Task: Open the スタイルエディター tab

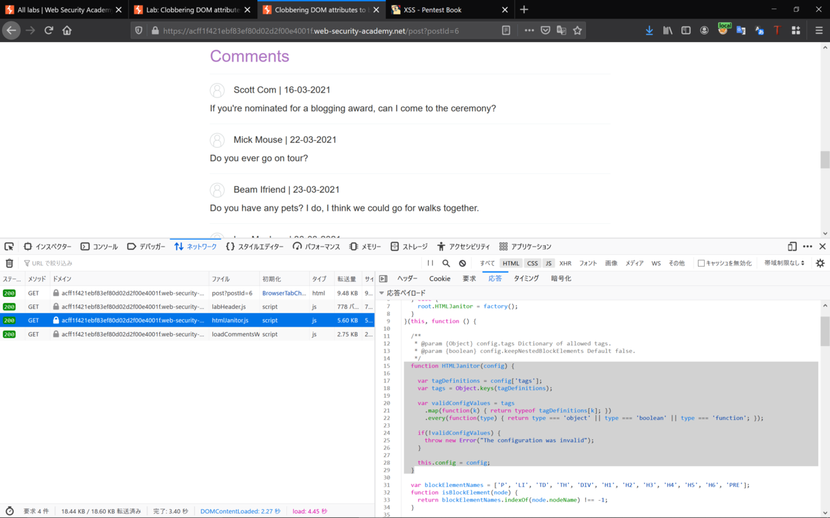Action: tap(255, 247)
